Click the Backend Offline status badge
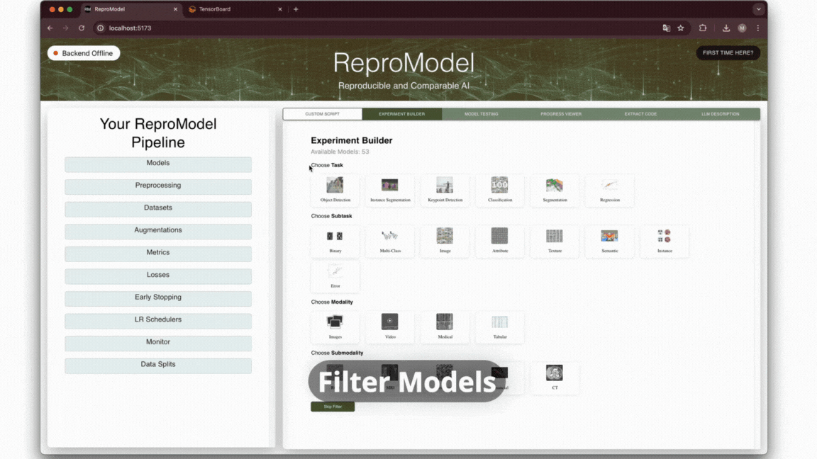Viewport: 817px width, 459px height. point(84,53)
